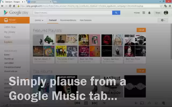Switch to Featured tab
The image size is (172, 107).
click(x=53, y=20)
